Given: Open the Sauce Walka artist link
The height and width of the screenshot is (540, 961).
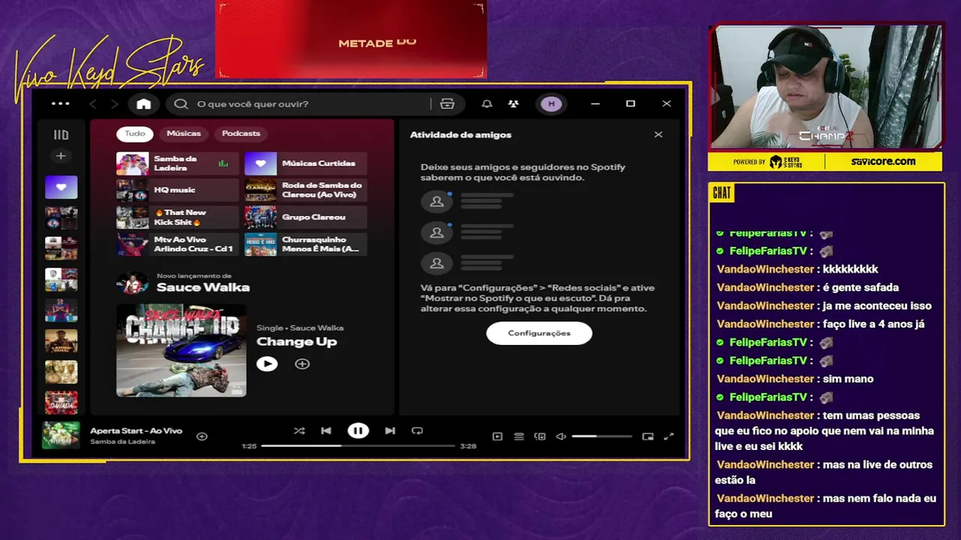Looking at the screenshot, I should tap(203, 287).
